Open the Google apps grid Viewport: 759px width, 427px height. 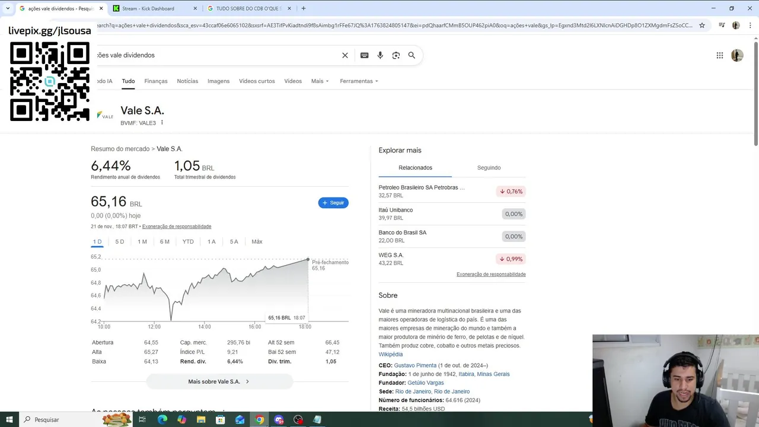click(720, 55)
